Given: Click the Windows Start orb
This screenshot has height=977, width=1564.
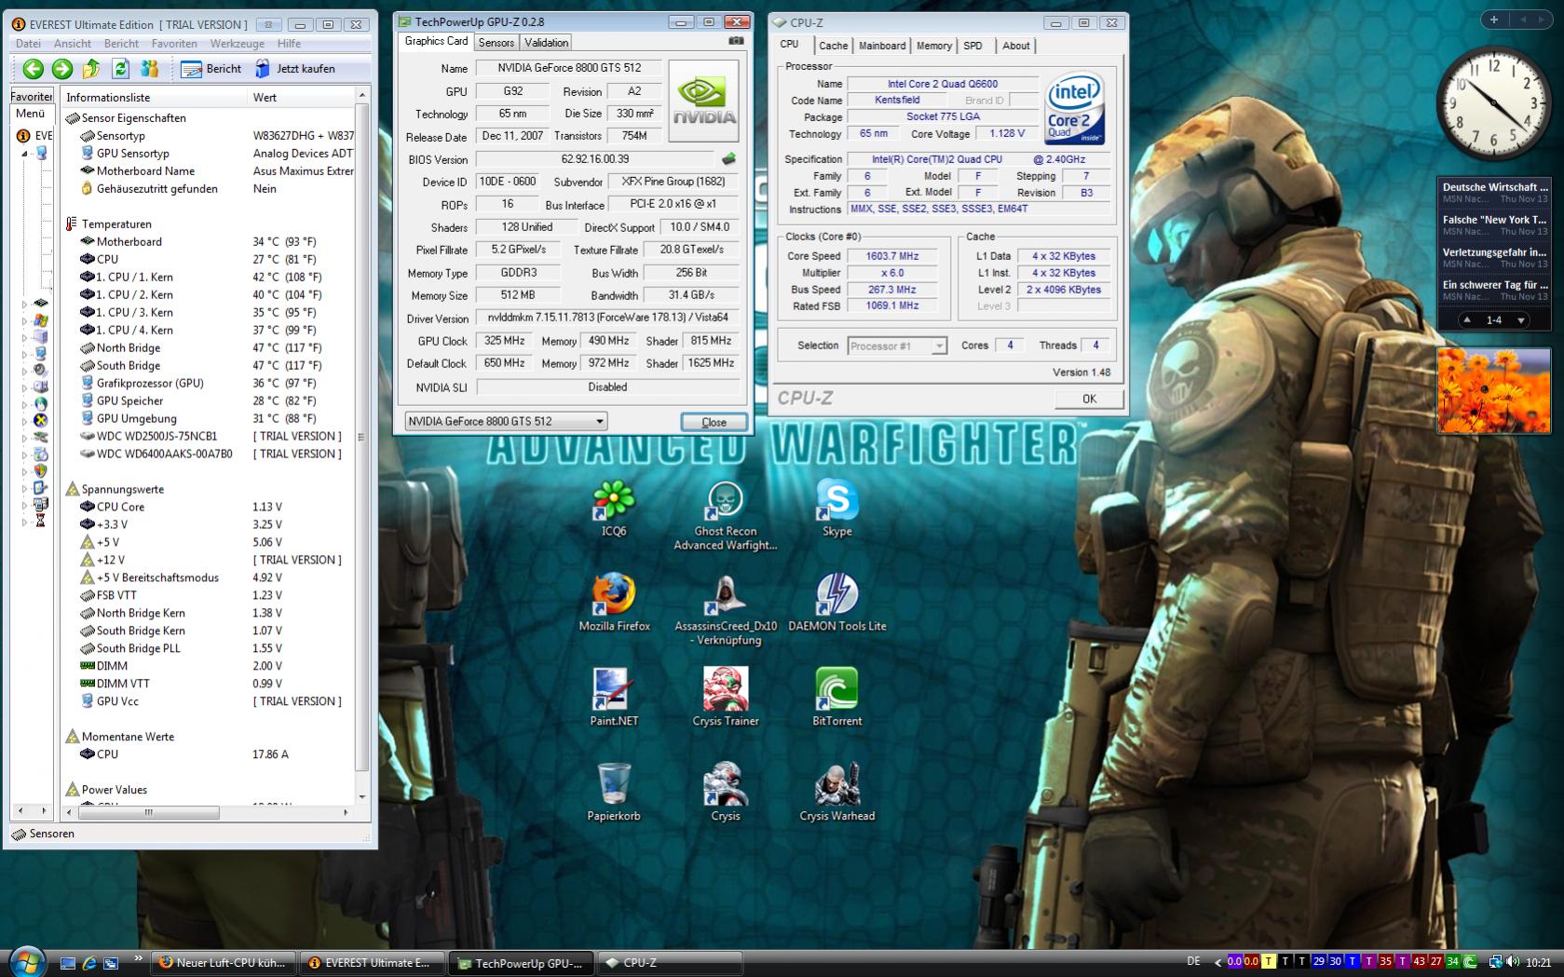Looking at the screenshot, I should [26, 960].
